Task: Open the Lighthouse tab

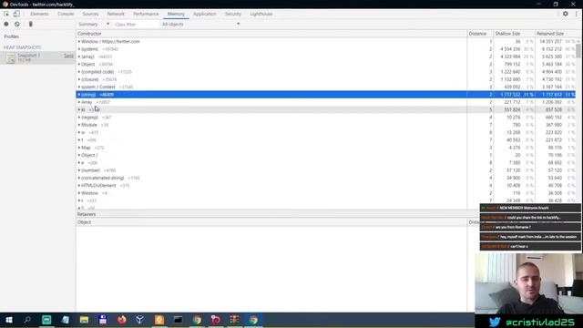Action: [261, 14]
